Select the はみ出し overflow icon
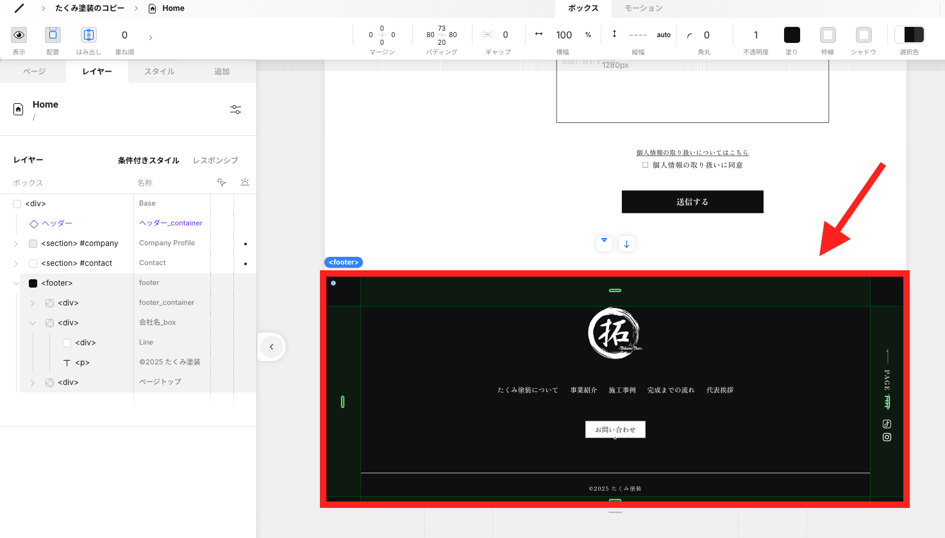The height and width of the screenshot is (538, 945). point(88,35)
